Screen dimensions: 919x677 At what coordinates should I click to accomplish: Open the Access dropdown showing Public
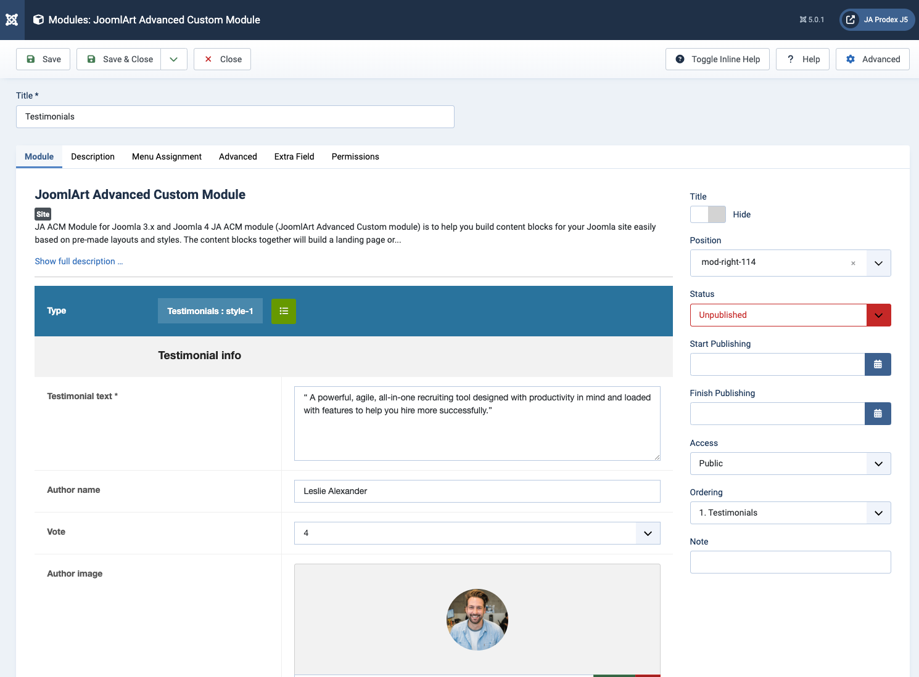790,463
